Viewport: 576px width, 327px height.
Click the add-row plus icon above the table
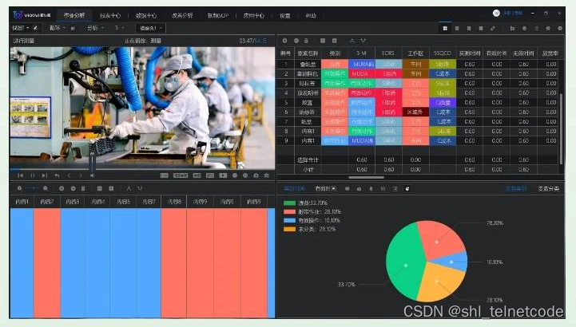click(x=284, y=41)
